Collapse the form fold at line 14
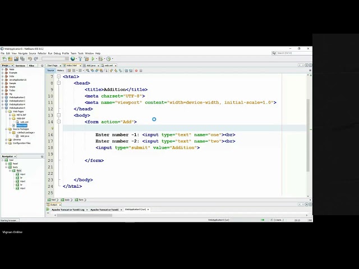Image resolution: width=359 pixels, height=269 pixels. (x=58, y=122)
